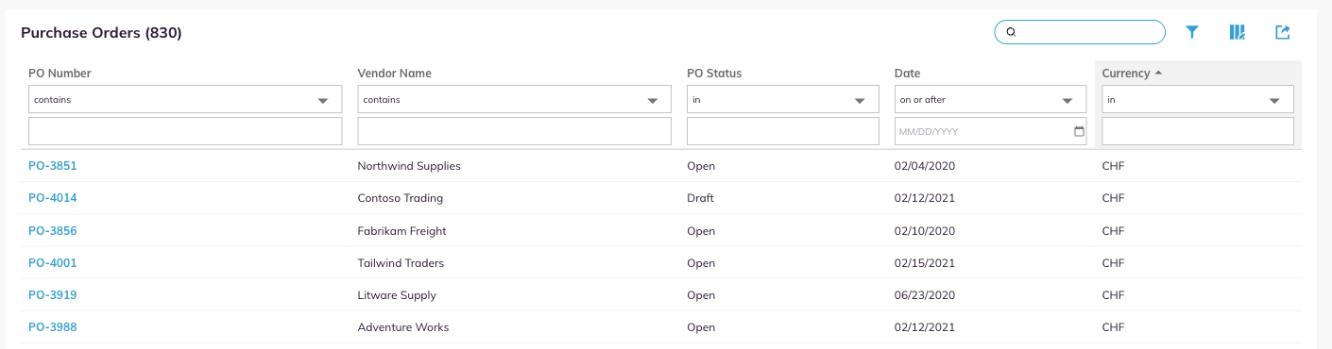
Task: Click the Purchase Orders (830) heading
Action: click(x=101, y=33)
